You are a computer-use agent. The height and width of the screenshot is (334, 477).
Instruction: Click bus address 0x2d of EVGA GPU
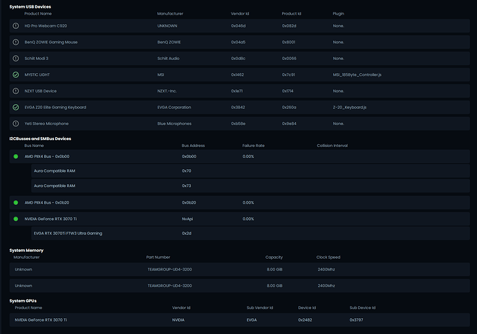click(187, 233)
